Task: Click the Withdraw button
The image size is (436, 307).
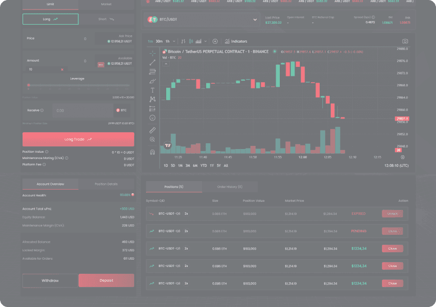Action: (50, 280)
